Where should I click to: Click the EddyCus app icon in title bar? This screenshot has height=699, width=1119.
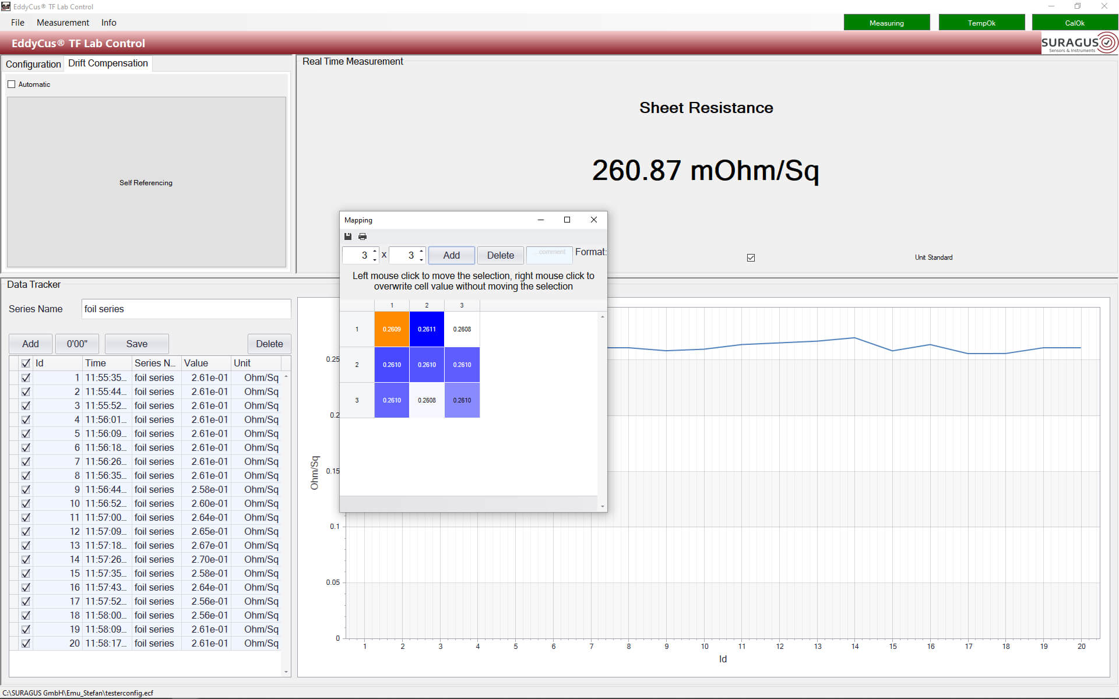(6, 6)
